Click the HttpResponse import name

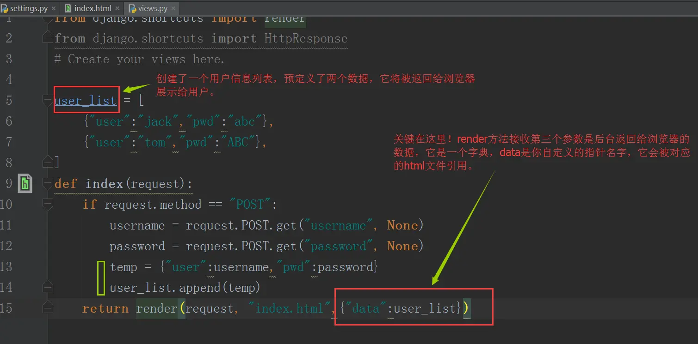(306, 38)
